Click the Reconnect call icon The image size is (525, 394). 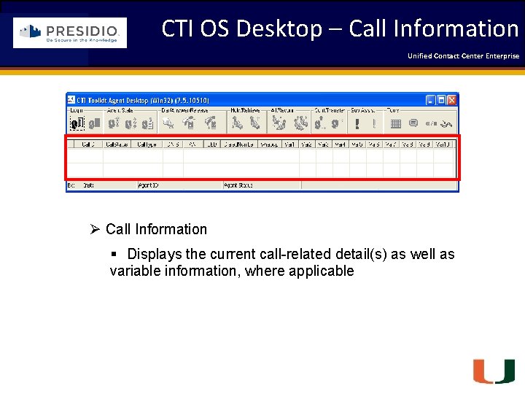[x=300, y=123]
